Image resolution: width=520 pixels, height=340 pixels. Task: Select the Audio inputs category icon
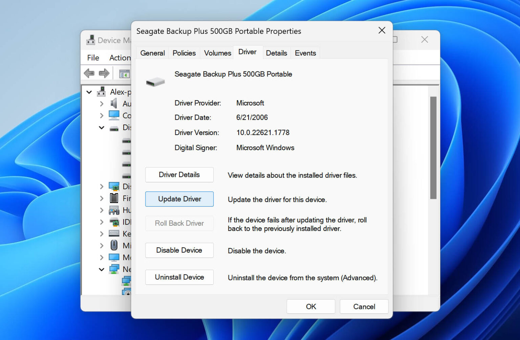[x=114, y=104]
